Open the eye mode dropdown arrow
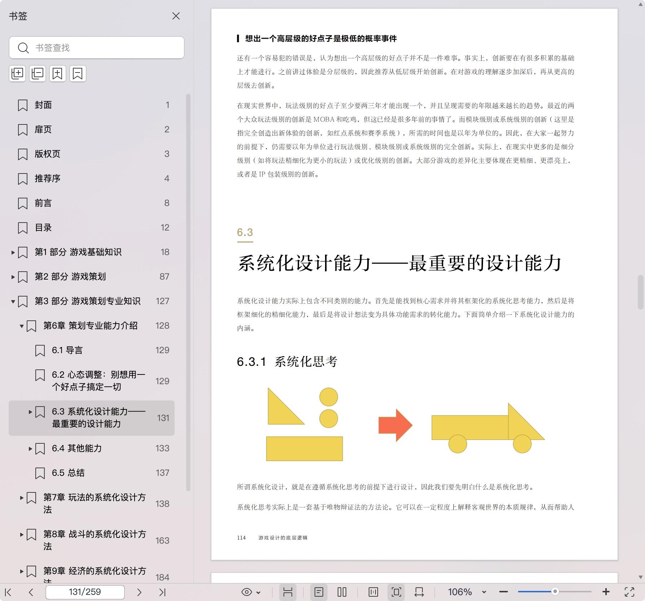 [x=258, y=592]
